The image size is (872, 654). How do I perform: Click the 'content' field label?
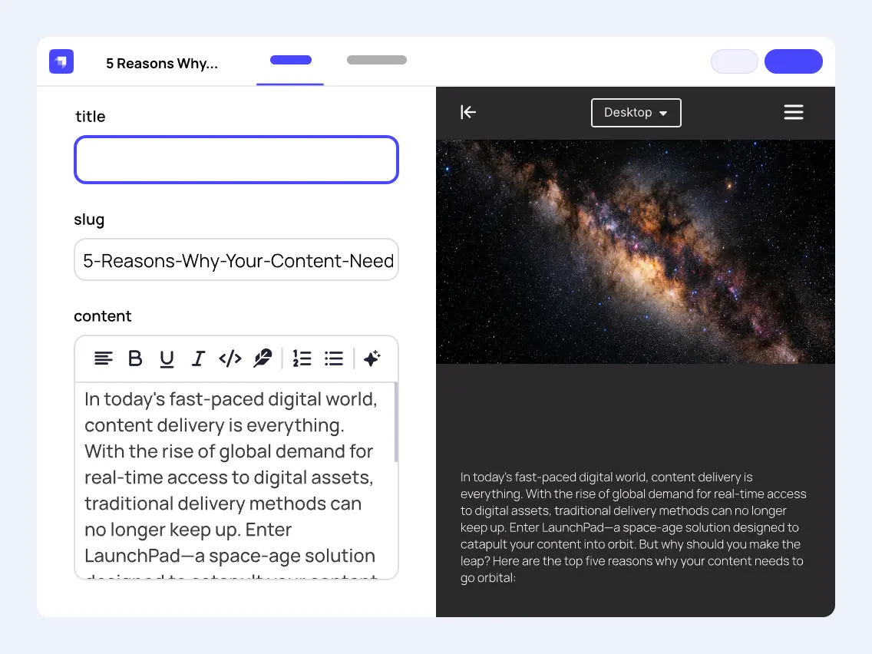[102, 316]
